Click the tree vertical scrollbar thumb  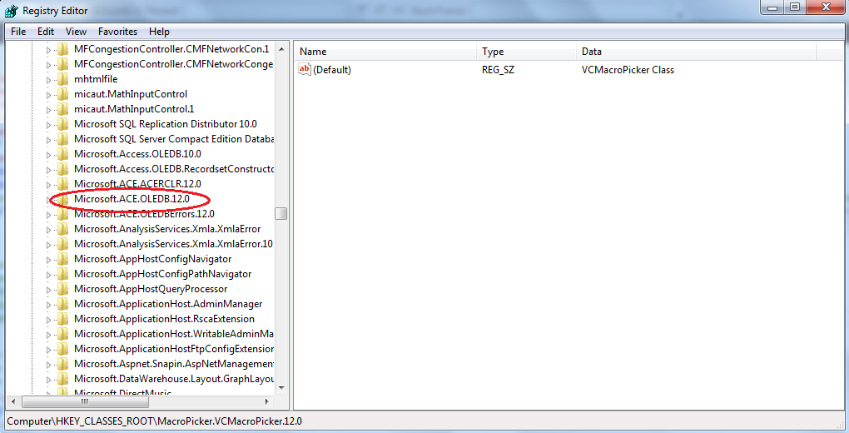[x=281, y=213]
